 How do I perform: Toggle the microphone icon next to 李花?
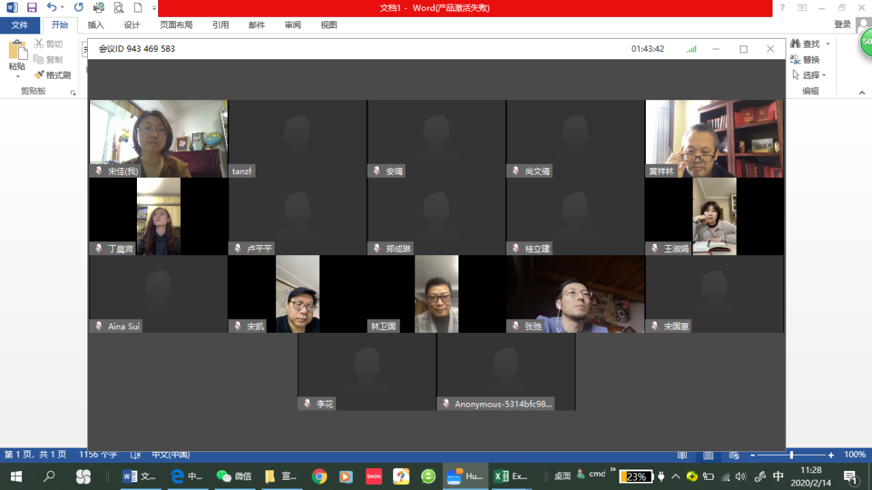click(x=308, y=404)
